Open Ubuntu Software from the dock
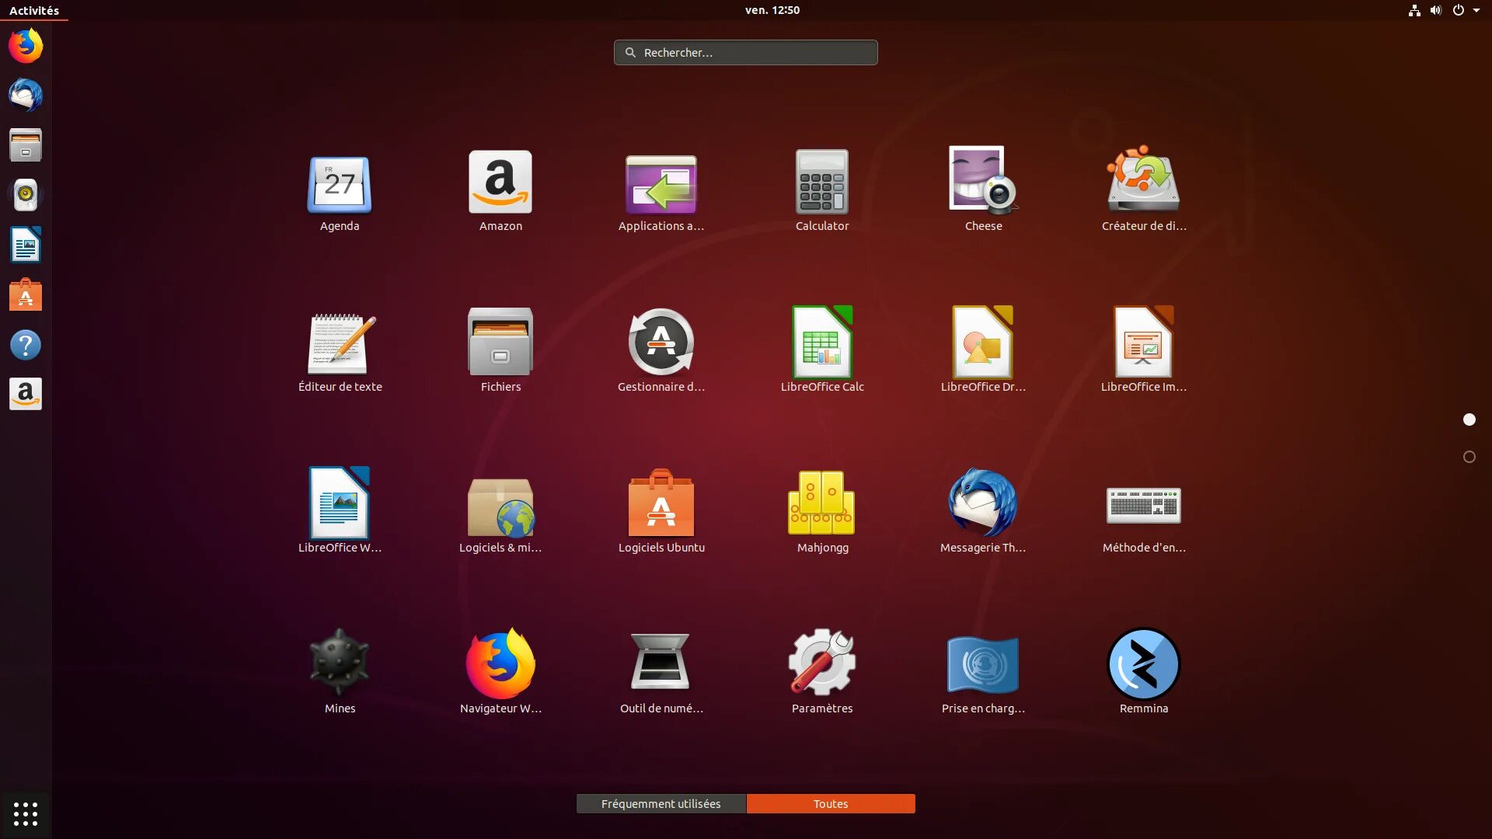The image size is (1492, 839). tap(26, 294)
